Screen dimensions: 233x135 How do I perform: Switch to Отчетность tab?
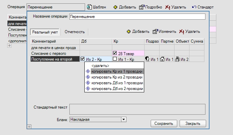click(x=74, y=32)
